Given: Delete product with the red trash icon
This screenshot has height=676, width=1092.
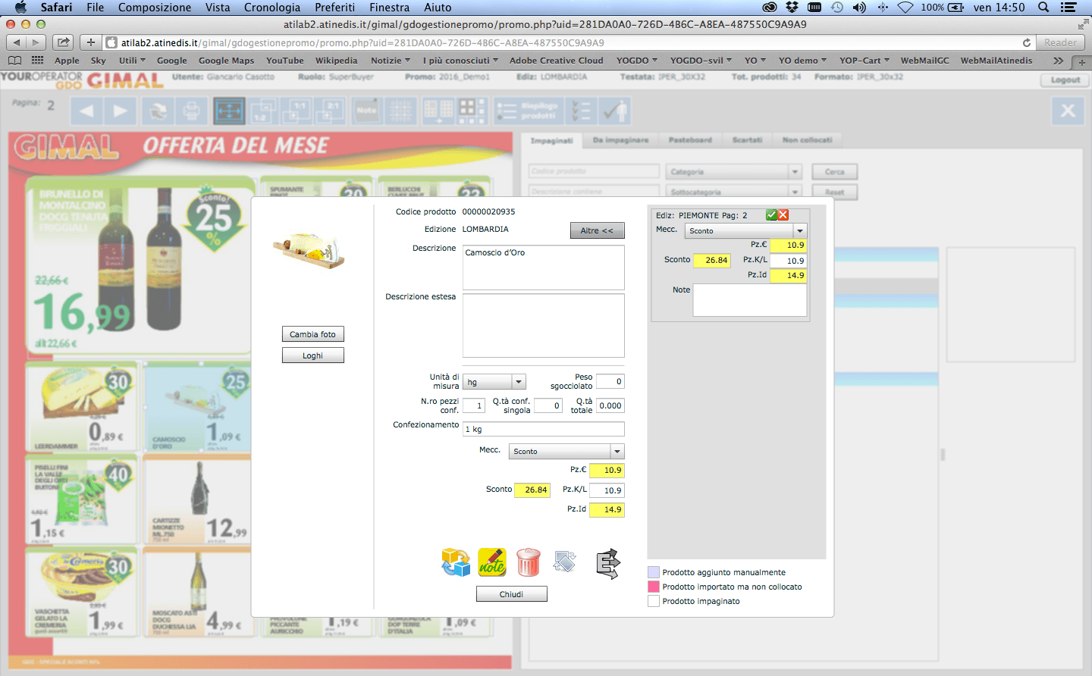Looking at the screenshot, I should point(529,563).
